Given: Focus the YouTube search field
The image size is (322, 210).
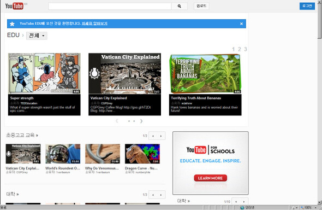Looking at the screenshot, I should [110, 6].
